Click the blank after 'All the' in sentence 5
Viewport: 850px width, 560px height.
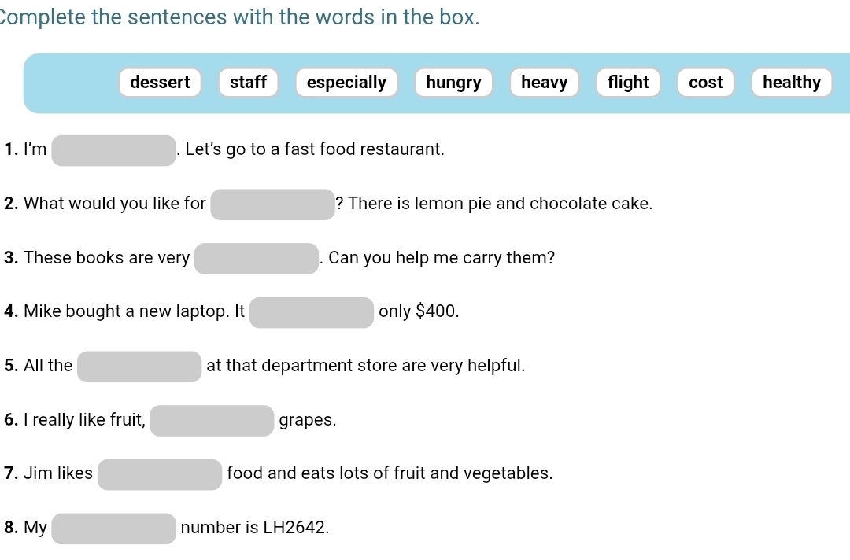[139, 367]
